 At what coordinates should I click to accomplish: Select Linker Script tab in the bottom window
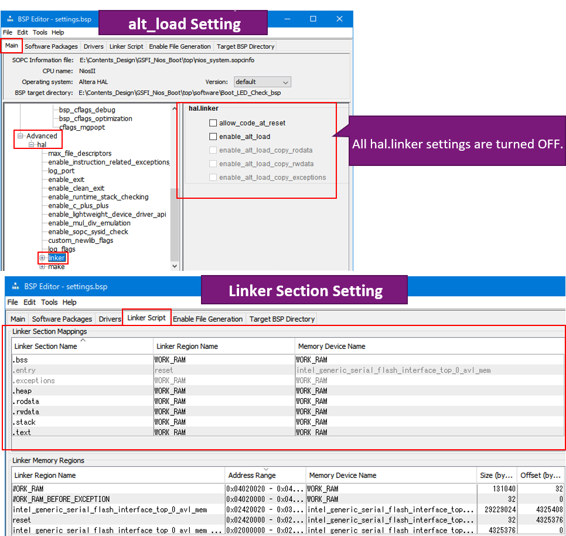146,318
